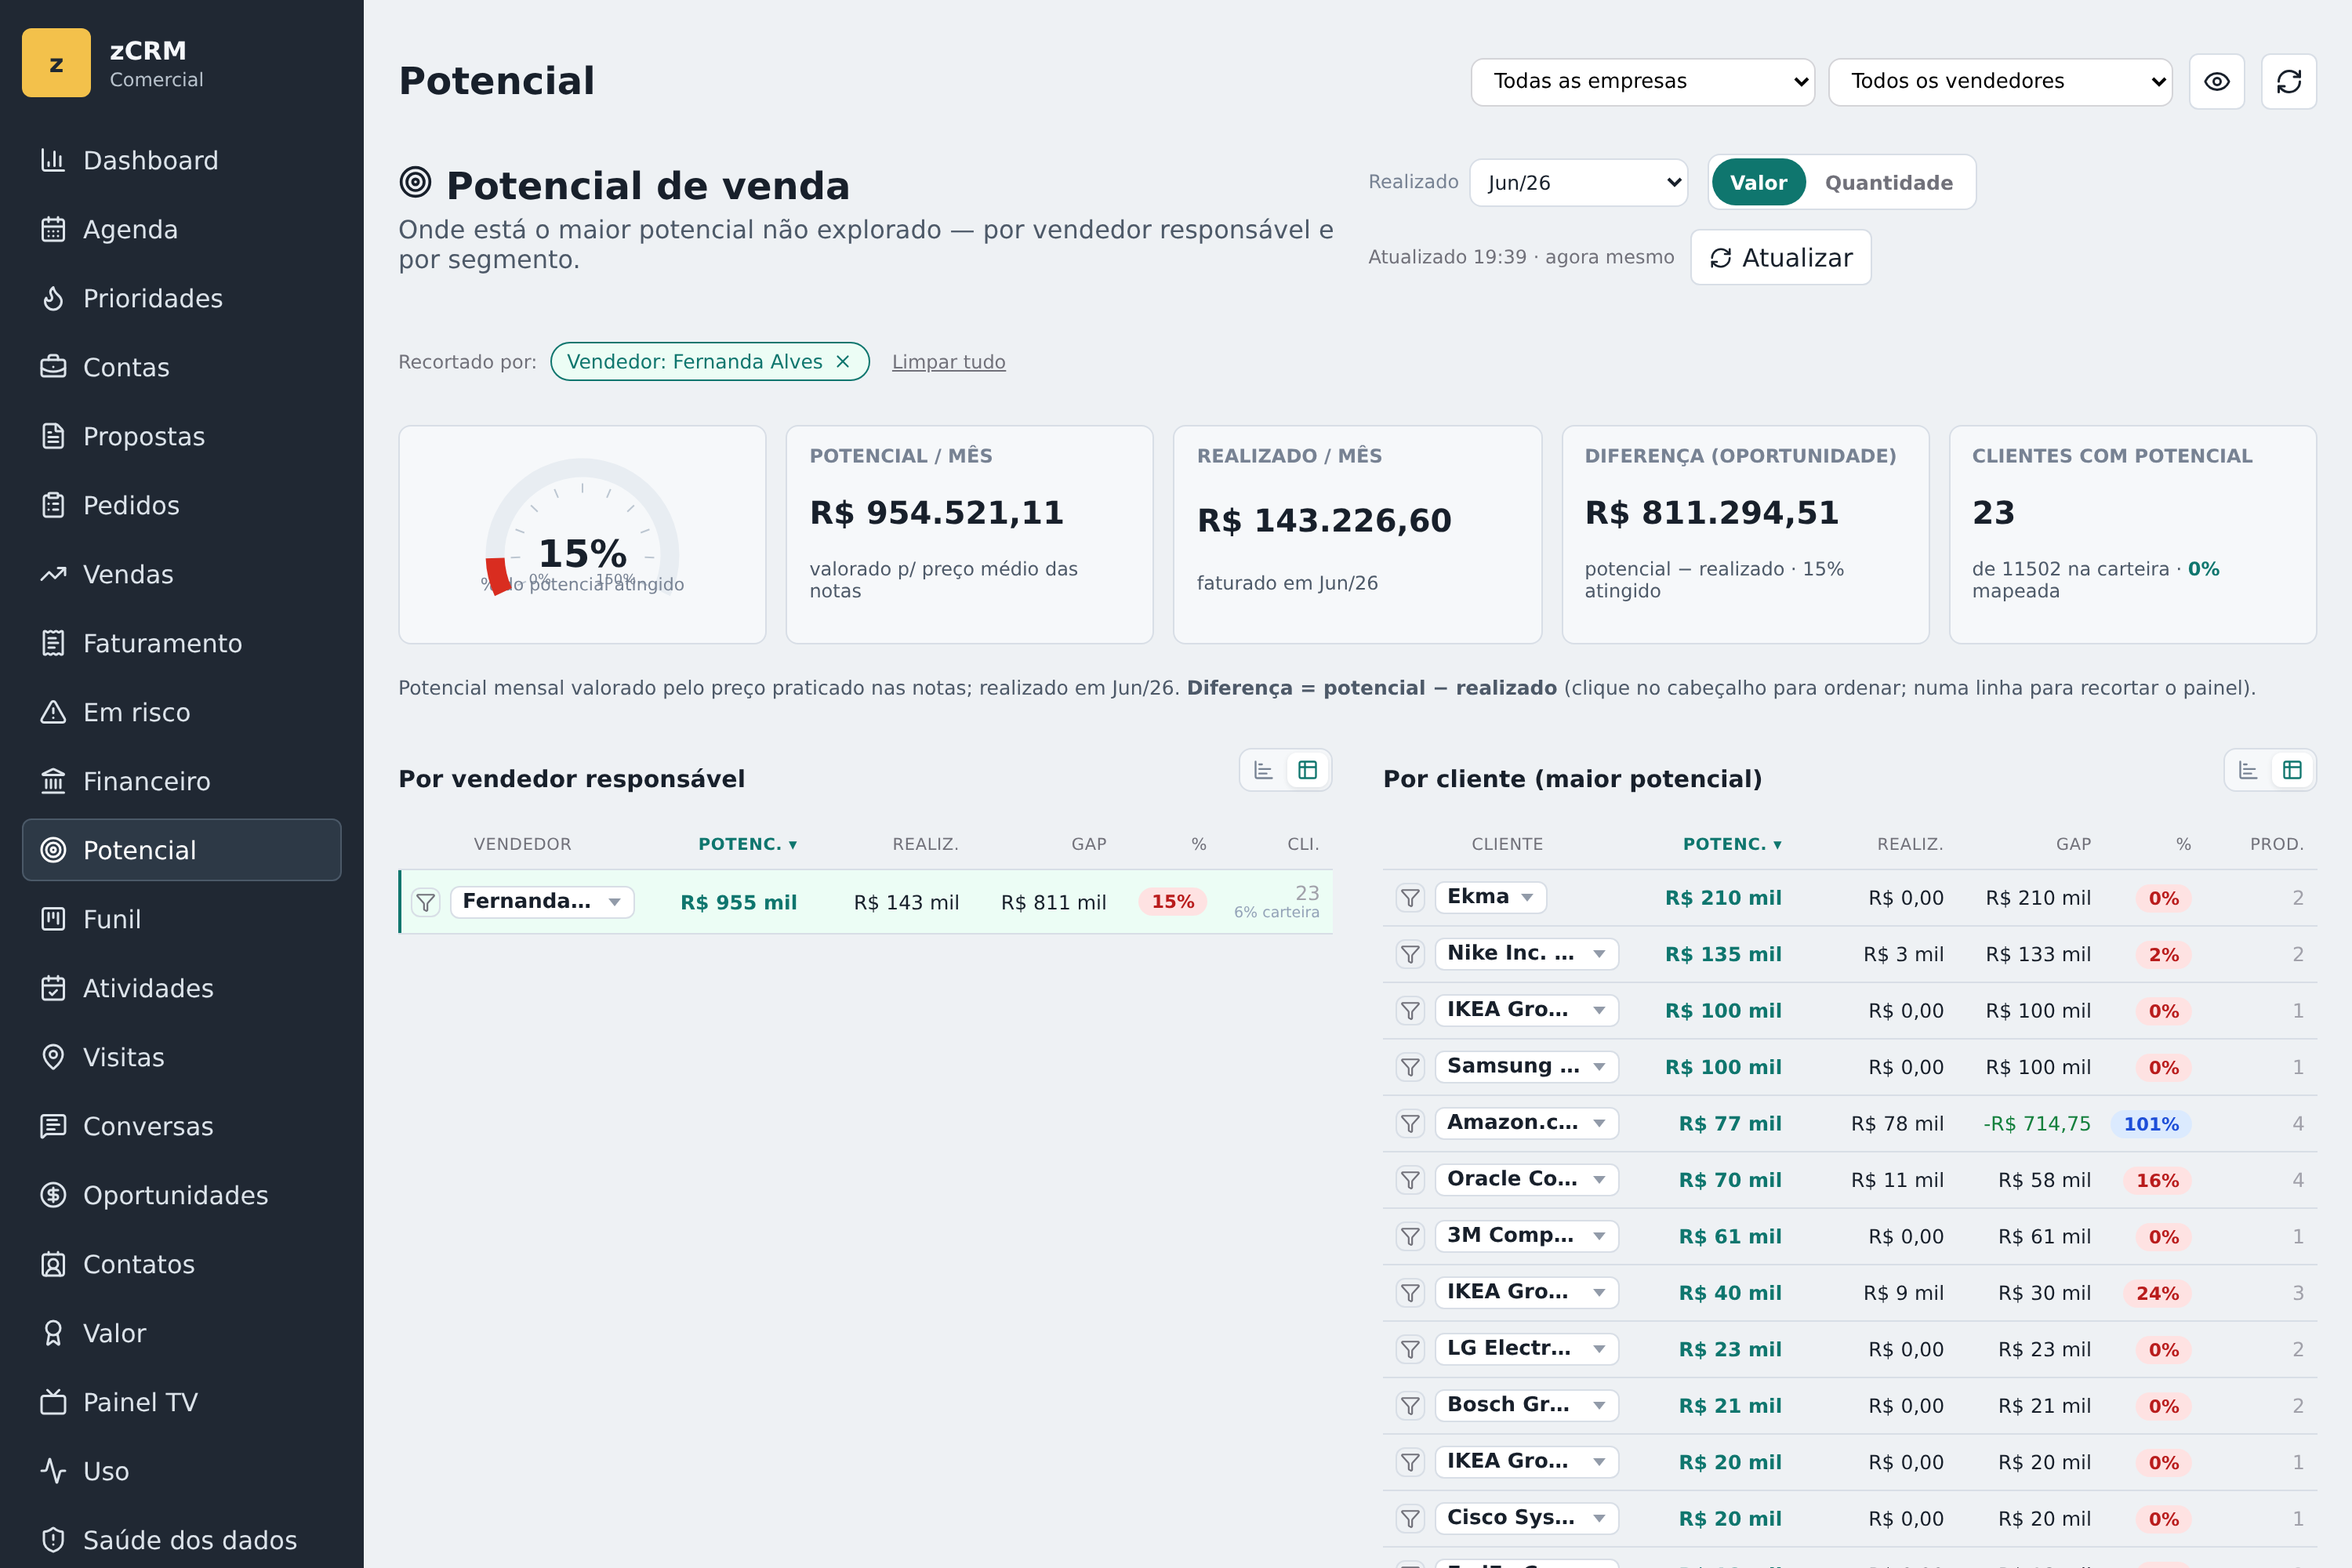Go to Visitas page
The image size is (2352, 1568).
(x=181, y=1057)
